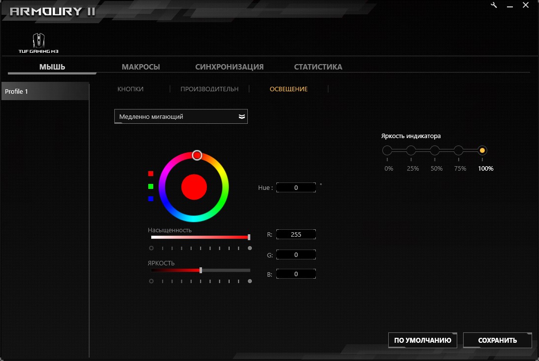
Task: Set indicator brightness to 25%
Action: point(411,150)
